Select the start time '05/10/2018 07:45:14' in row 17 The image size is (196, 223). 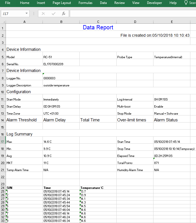tap(172, 140)
